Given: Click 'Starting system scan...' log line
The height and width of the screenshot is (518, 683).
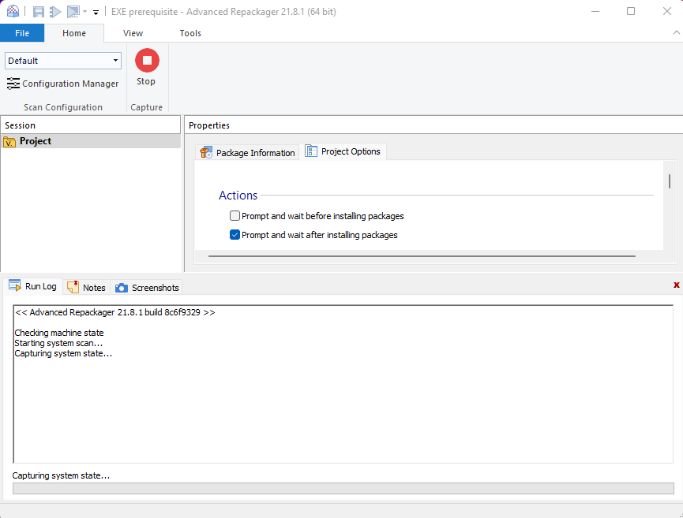Looking at the screenshot, I should [x=58, y=343].
